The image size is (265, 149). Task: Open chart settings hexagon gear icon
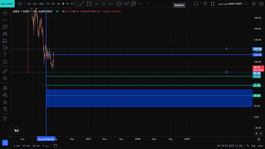pos(254,4)
